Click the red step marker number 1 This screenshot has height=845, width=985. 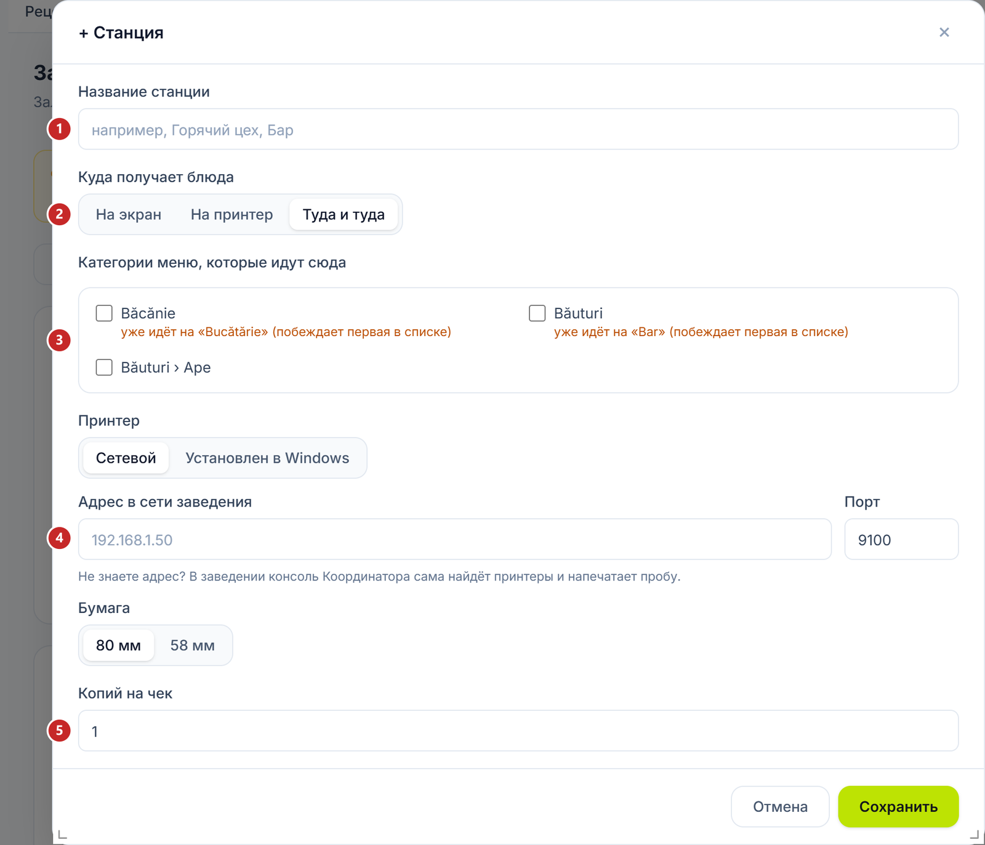click(59, 129)
